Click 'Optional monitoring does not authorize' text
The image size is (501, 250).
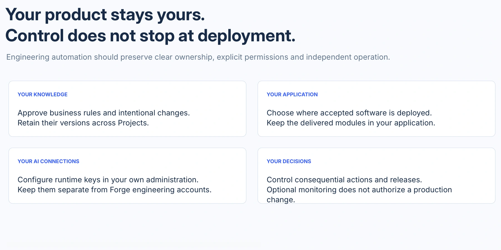click(x=336, y=190)
